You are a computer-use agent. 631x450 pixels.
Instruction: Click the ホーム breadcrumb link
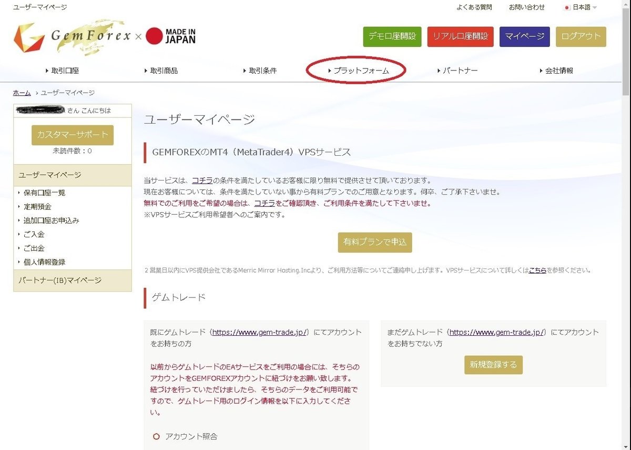[21, 93]
